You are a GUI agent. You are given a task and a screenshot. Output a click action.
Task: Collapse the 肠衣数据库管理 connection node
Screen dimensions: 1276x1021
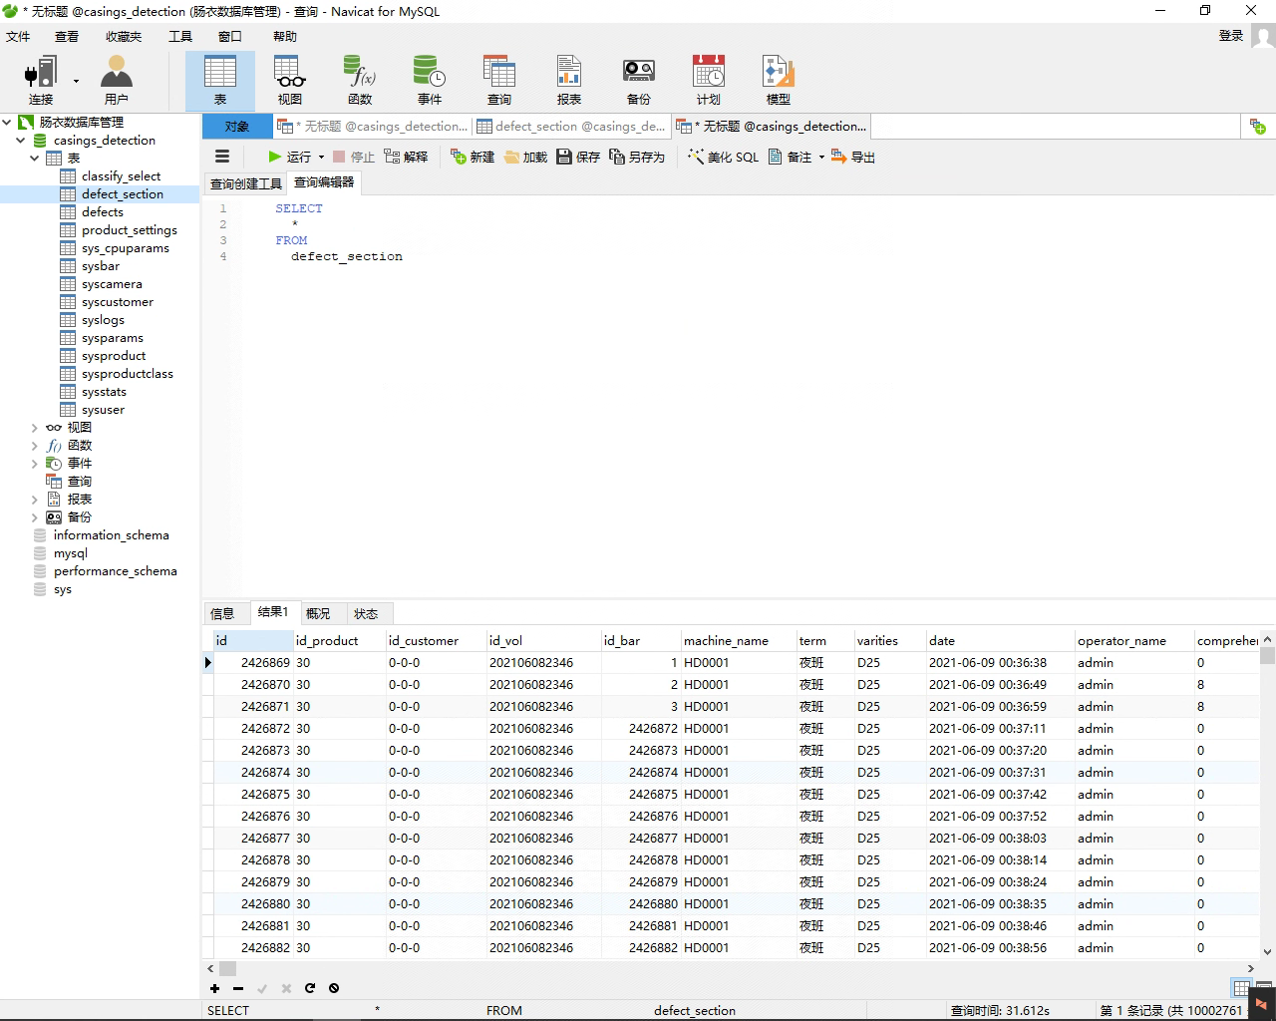(x=7, y=123)
